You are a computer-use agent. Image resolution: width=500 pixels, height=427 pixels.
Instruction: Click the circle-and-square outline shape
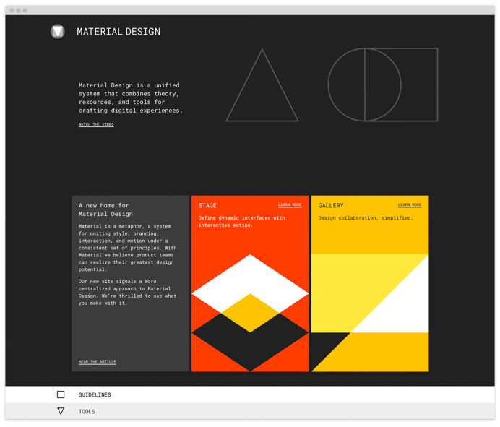pyautogui.click(x=383, y=85)
